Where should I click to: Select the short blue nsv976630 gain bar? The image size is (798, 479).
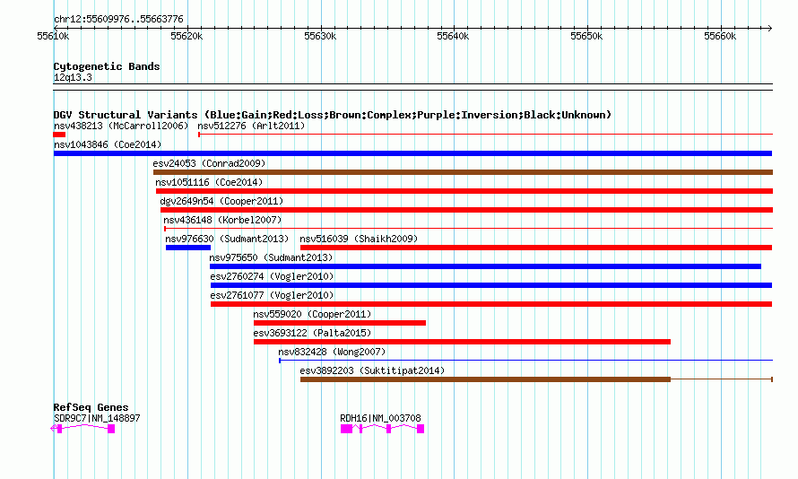[188, 248]
